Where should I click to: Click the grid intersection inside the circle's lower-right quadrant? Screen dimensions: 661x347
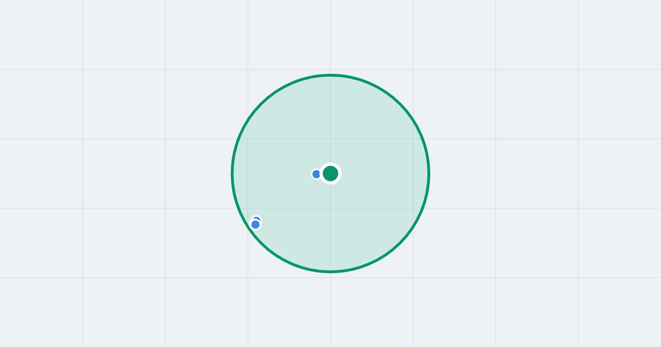point(413,208)
